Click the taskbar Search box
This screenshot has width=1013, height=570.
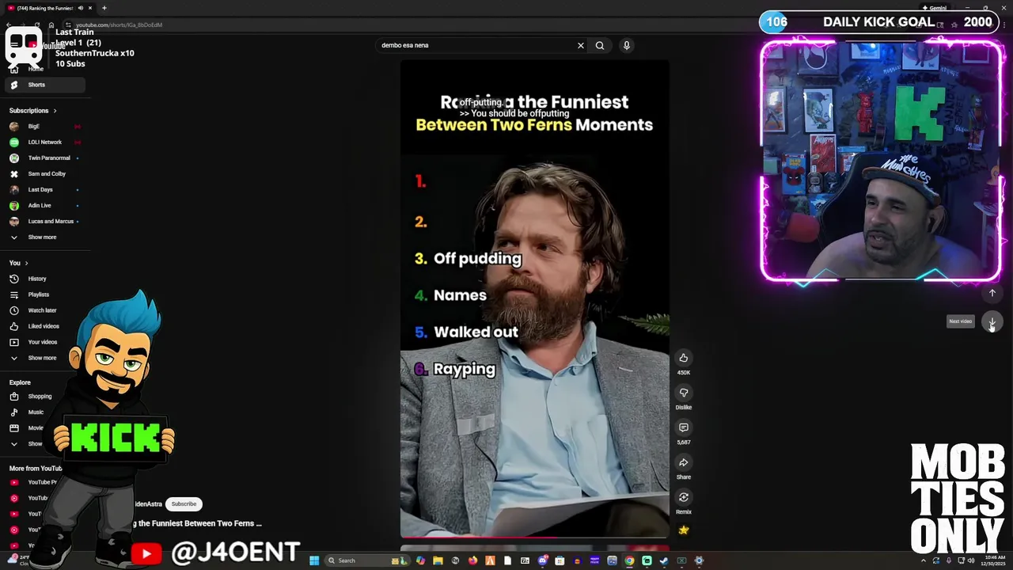click(x=367, y=560)
